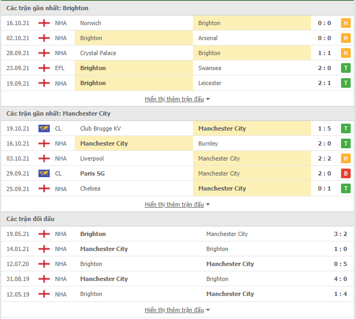Click the H draw badge for Norwich vs Brighton
The image size is (356, 319).
coord(345,23)
